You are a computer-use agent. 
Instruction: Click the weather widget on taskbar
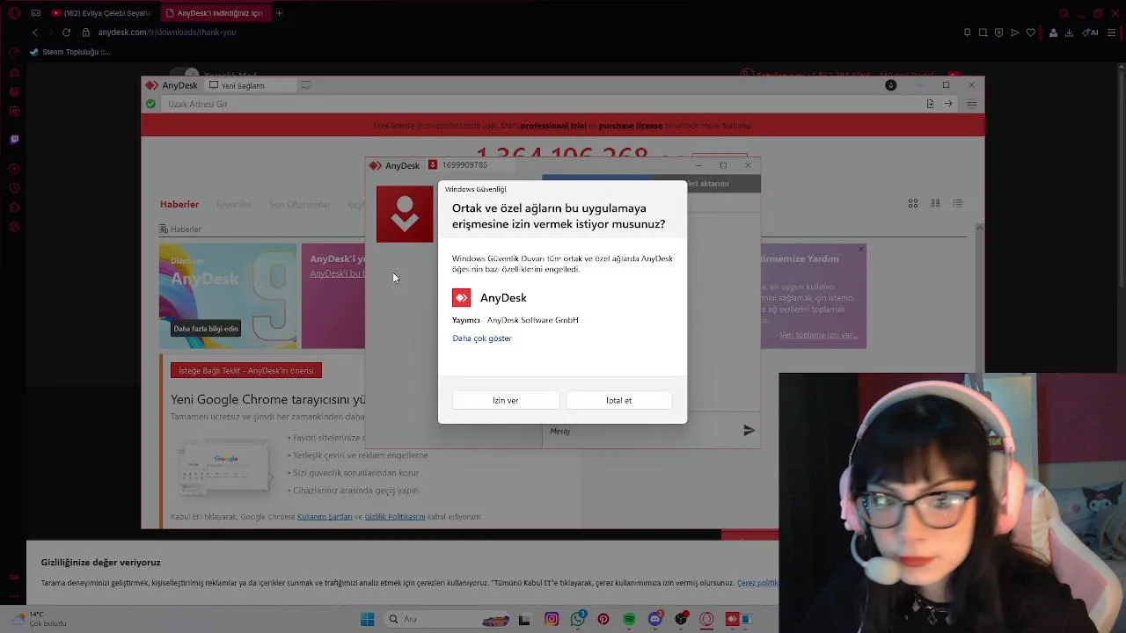pos(40,619)
